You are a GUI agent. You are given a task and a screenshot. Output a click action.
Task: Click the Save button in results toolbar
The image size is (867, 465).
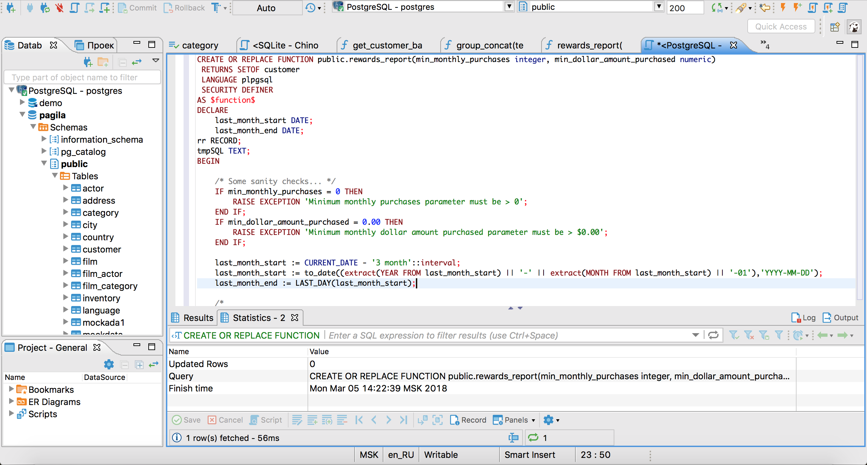pos(187,420)
